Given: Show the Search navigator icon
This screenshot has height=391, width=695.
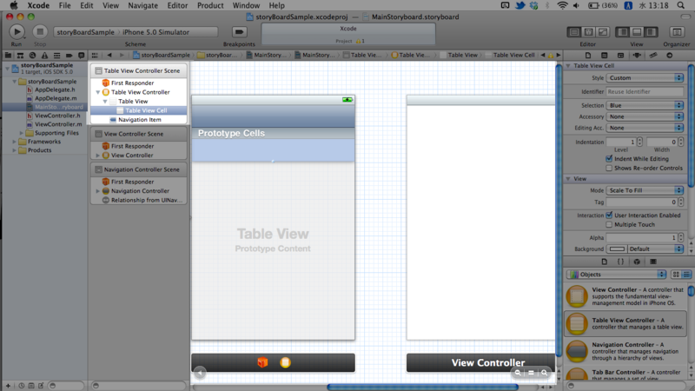Looking at the screenshot, I should [32, 56].
